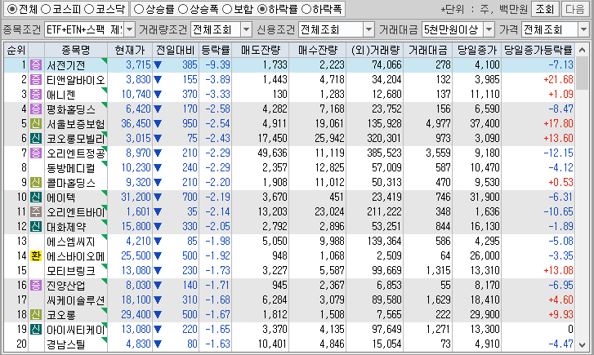The height and width of the screenshot is (355, 594).
Task: Select stock name 경남스틸
Action: (x=65, y=344)
